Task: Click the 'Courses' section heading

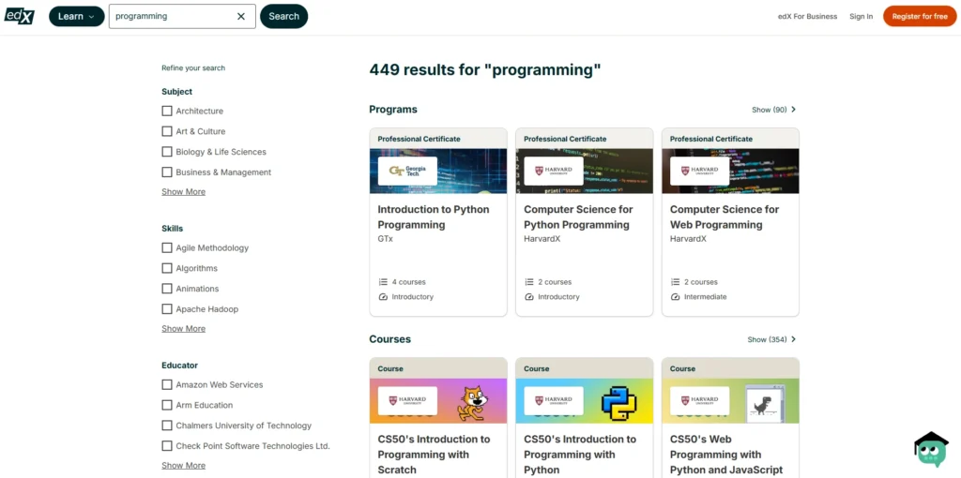Action: (389, 339)
